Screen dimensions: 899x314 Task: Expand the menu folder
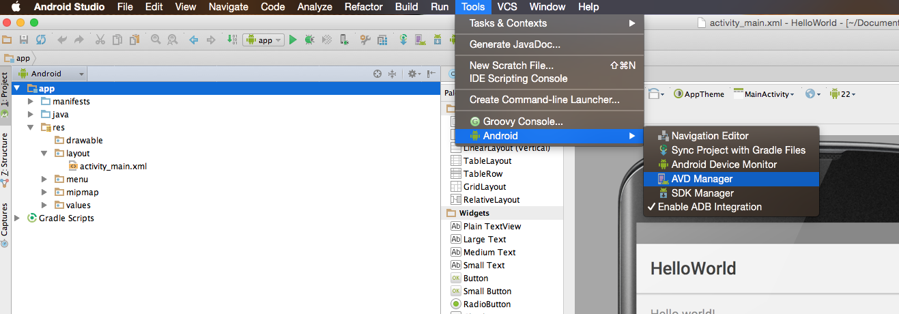44,179
